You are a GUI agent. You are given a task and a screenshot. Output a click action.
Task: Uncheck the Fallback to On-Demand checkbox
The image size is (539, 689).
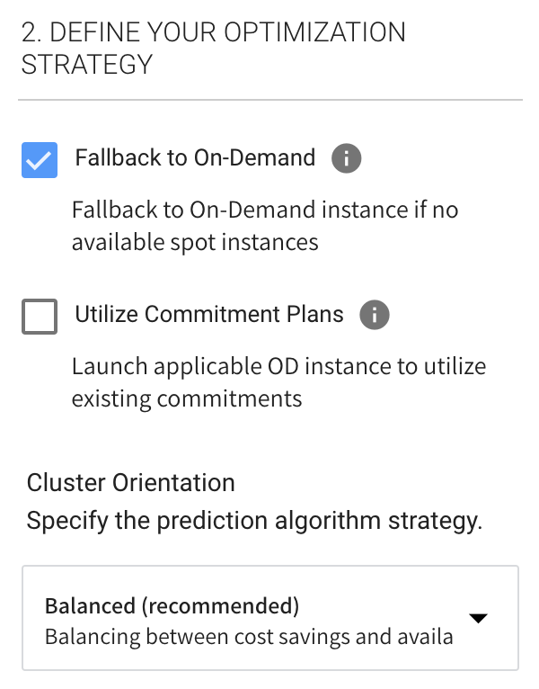(x=40, y=160)
